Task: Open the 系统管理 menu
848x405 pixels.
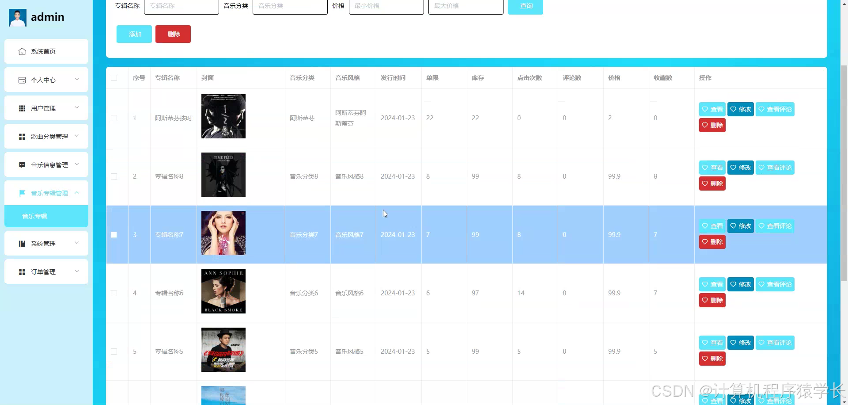Action: click(46, 243)
